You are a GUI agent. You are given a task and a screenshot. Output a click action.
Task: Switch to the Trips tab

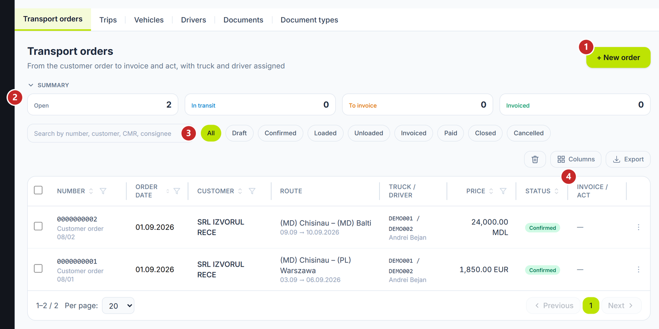pyautogui.click(x=108, y=20)
